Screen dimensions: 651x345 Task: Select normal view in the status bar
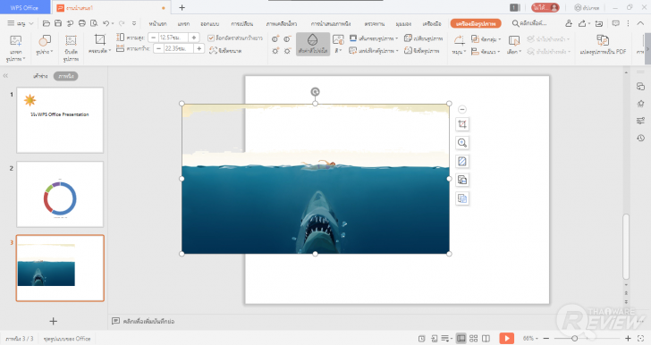461,339
